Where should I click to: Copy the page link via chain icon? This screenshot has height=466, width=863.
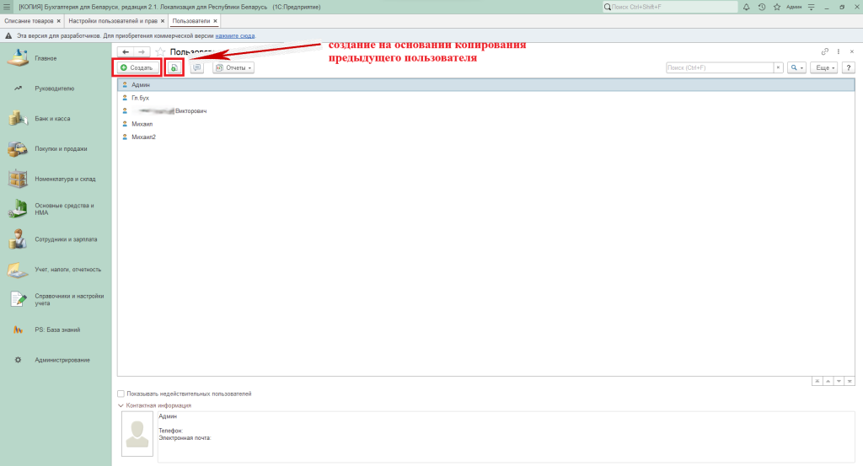click(x=825, y=52)
